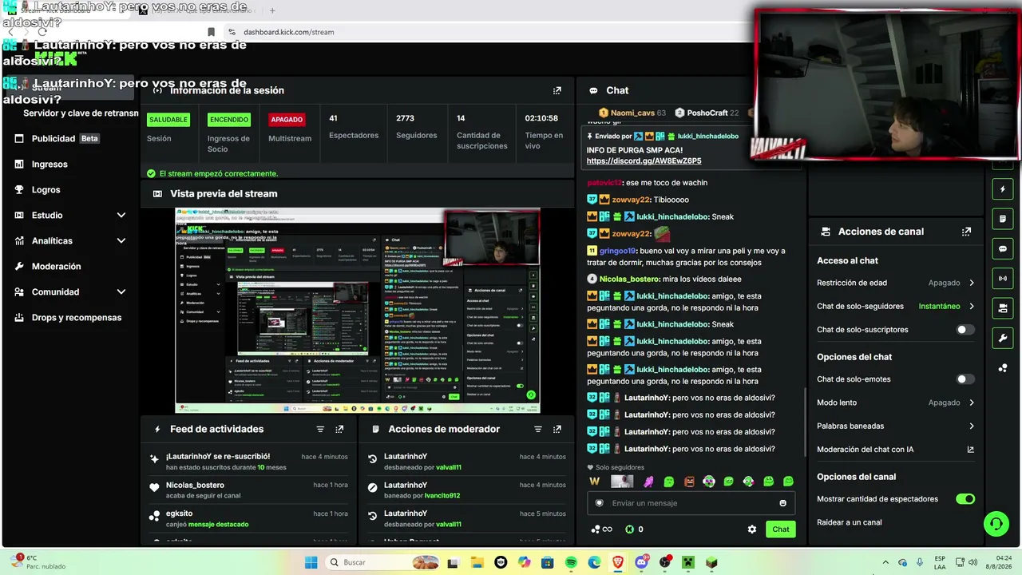Open the document panel icon in right strip
The height and width of the screenshot is (575, 1022).
pyautogui.click(x=1003, y=219)
